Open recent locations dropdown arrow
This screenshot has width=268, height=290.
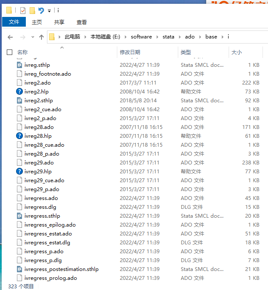pyautogui.click(x=33, y=37)
